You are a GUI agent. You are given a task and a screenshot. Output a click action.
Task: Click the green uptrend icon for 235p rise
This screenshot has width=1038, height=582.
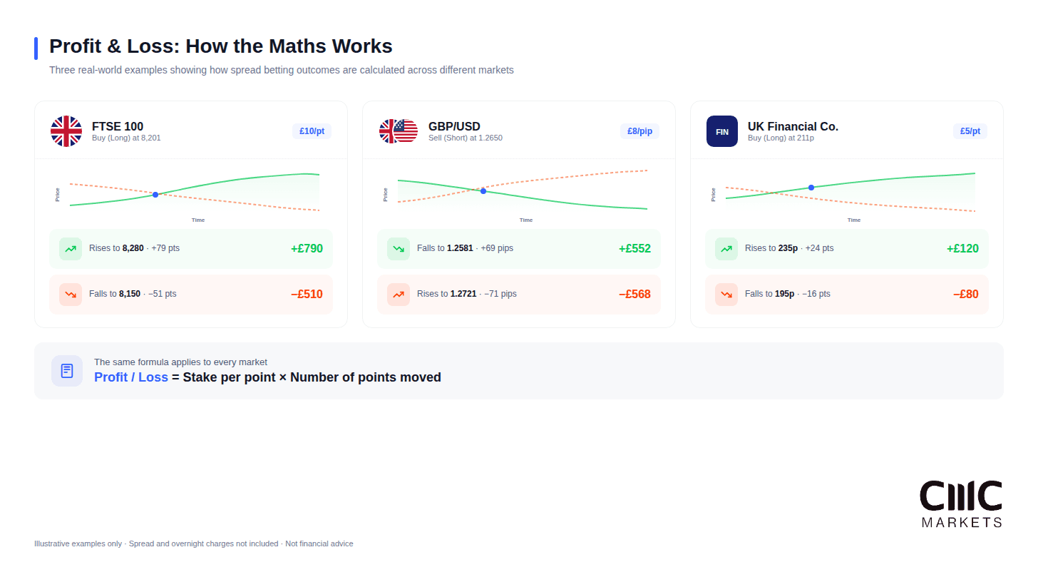pyautogui.click(x=726, y=249)
